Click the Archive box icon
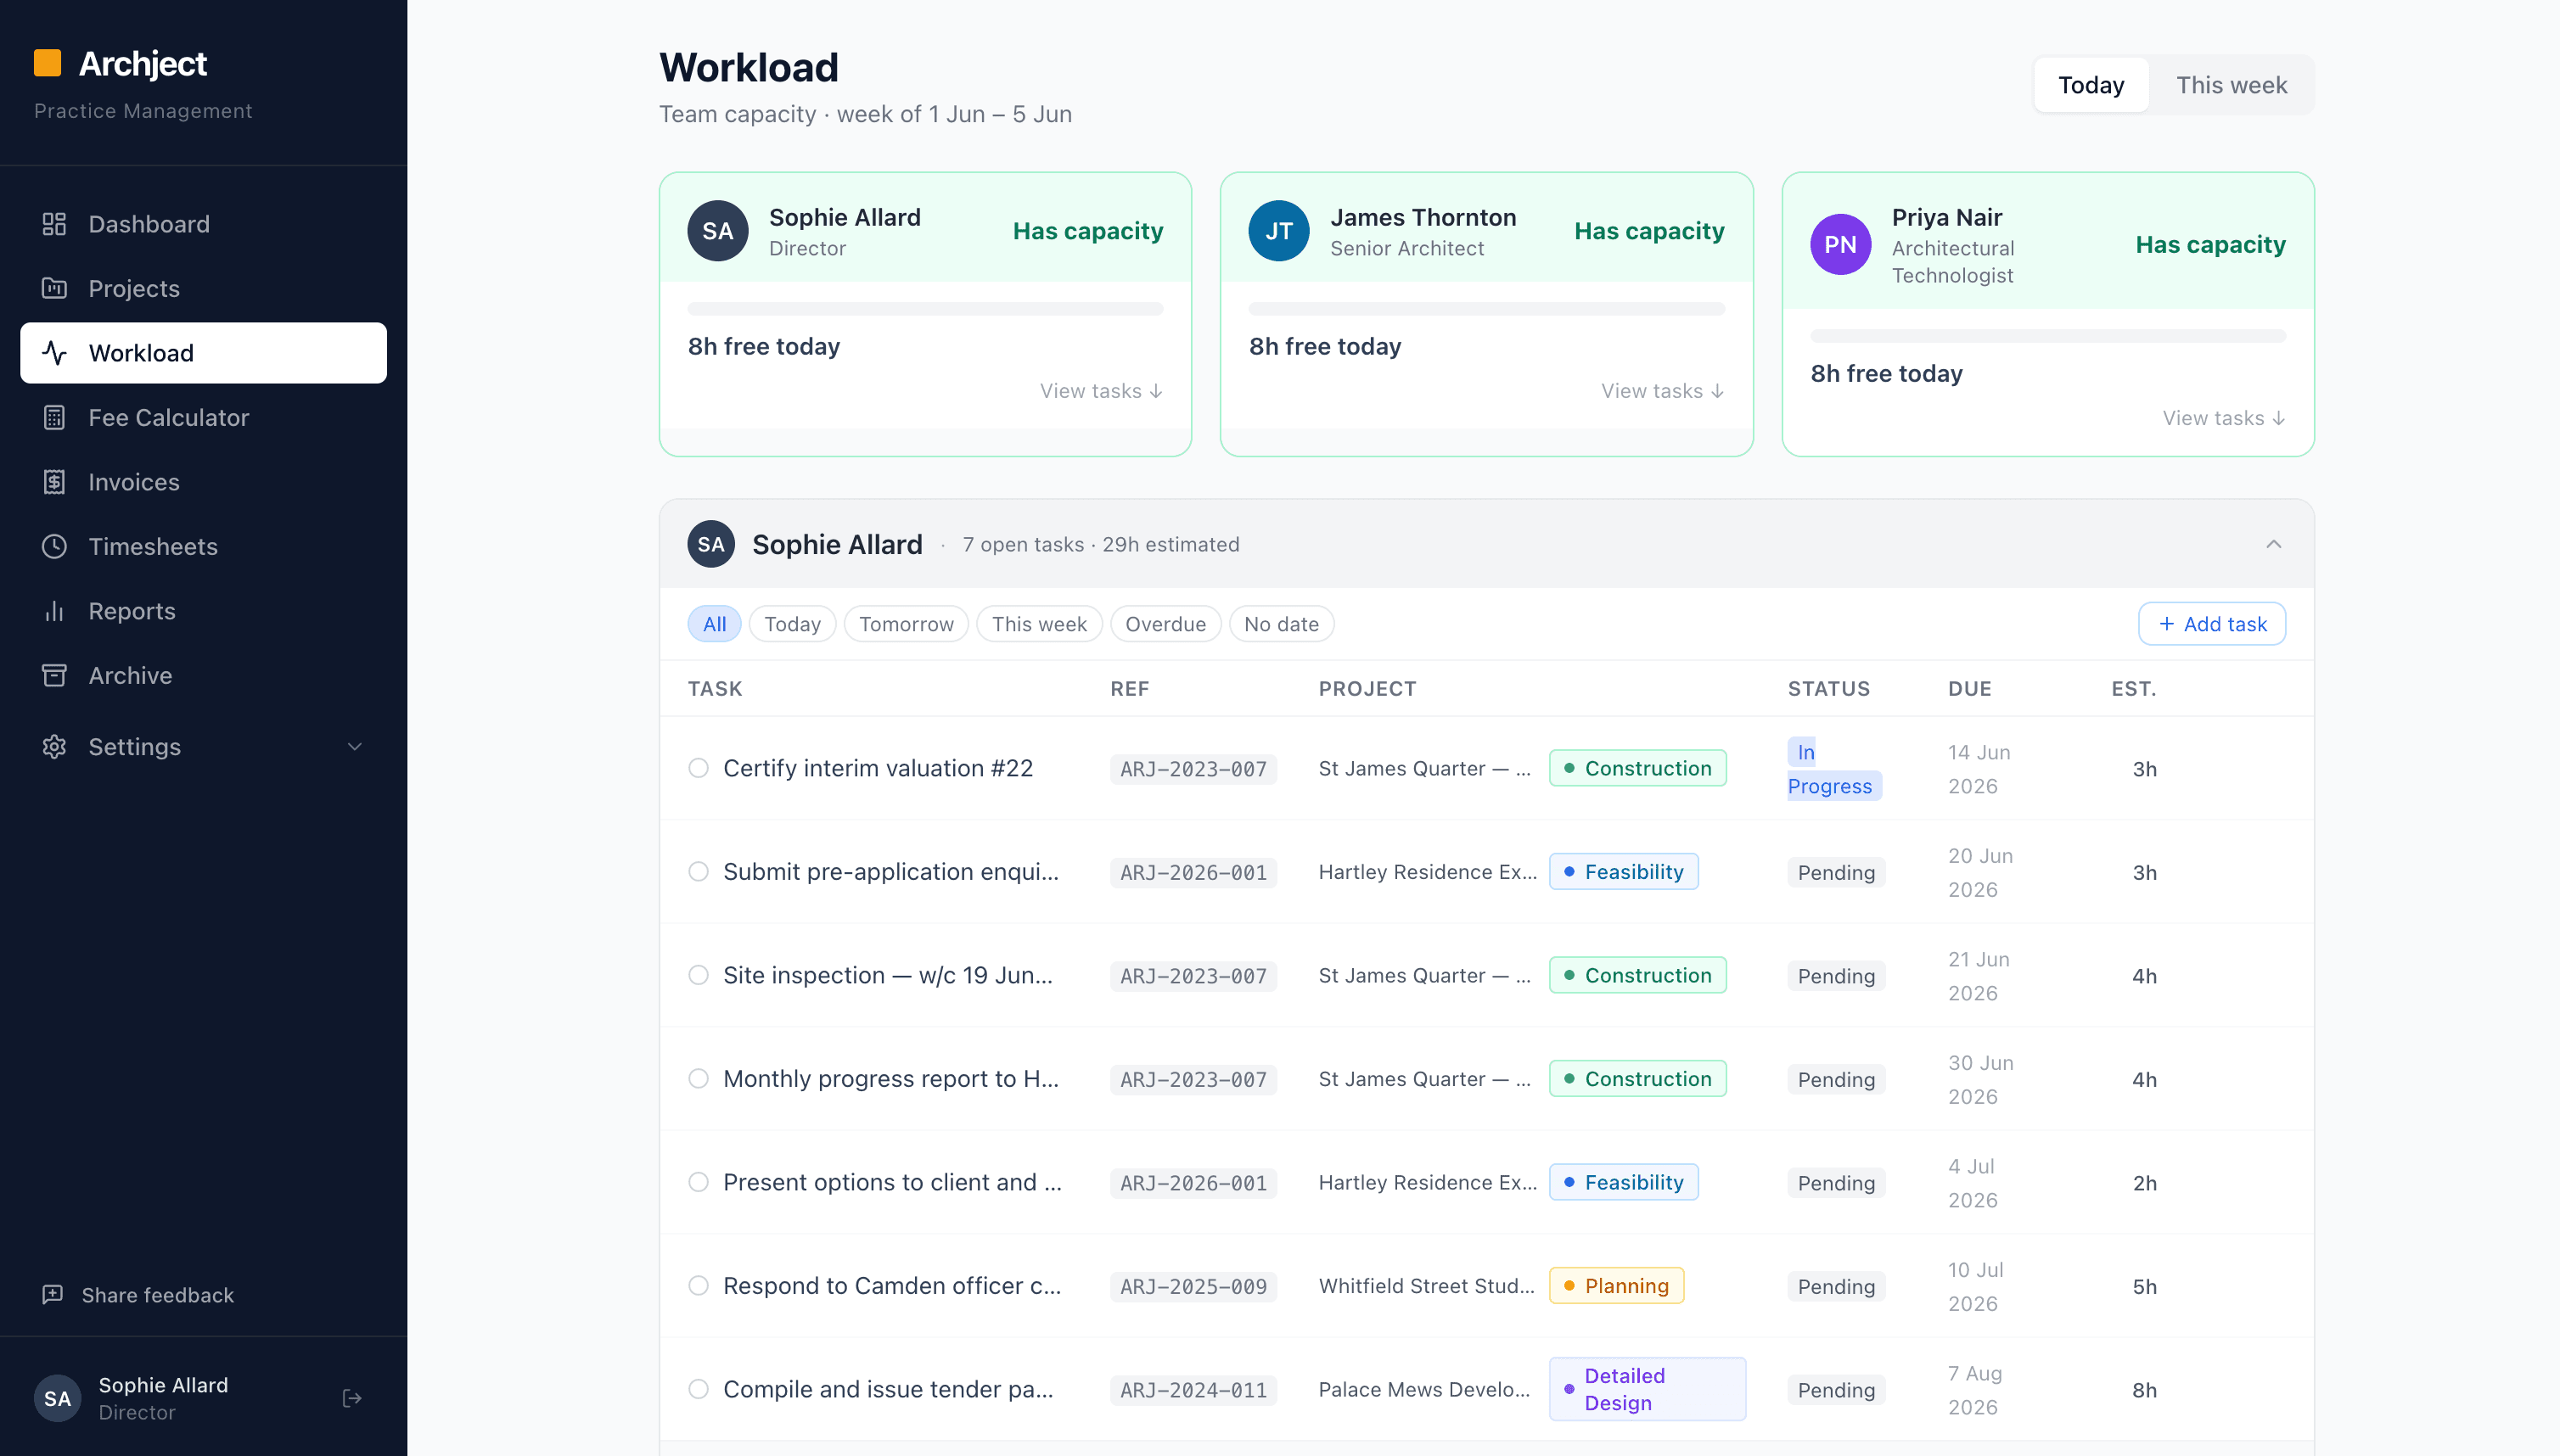Image resolution: width=2560 pixels, height=1456 pixels. pos(54,675)
